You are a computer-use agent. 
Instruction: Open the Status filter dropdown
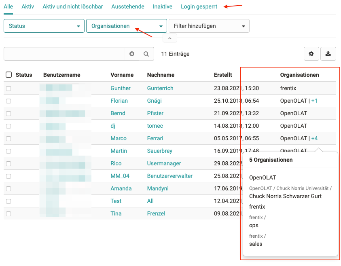[x=44, y=25]
